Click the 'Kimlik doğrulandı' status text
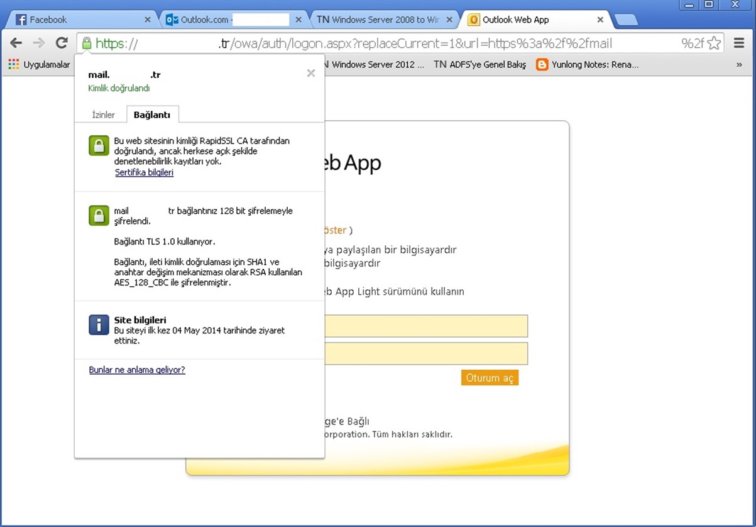The height and width of the screenshot is (527, 756). click(119, 89)
